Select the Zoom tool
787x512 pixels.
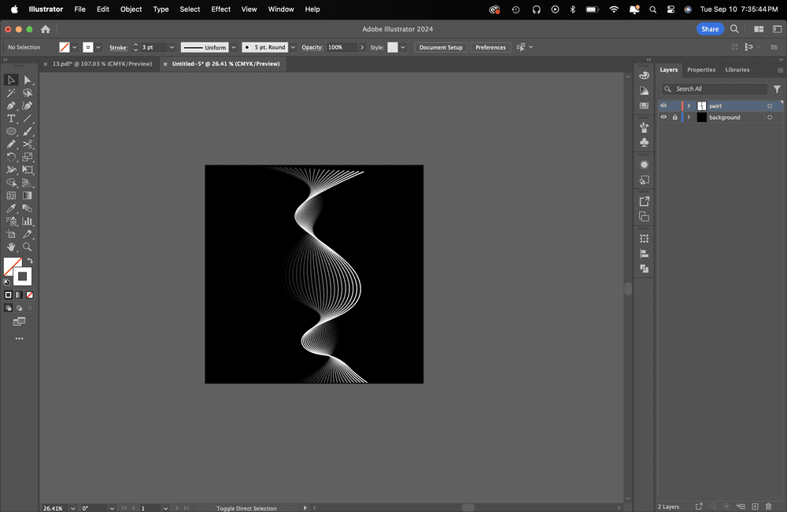(x=28, y=247)
